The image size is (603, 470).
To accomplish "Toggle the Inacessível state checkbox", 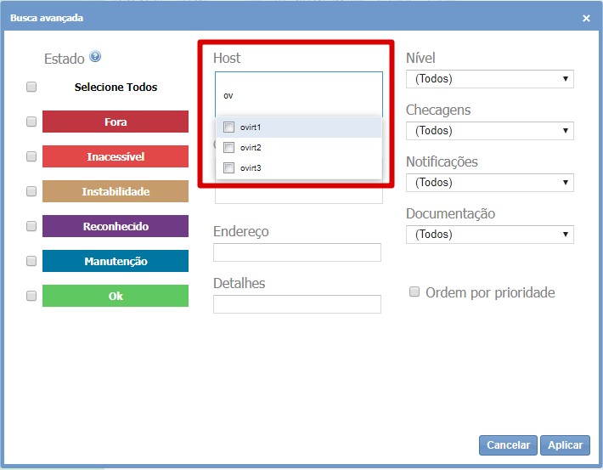I will coord(31,156).
